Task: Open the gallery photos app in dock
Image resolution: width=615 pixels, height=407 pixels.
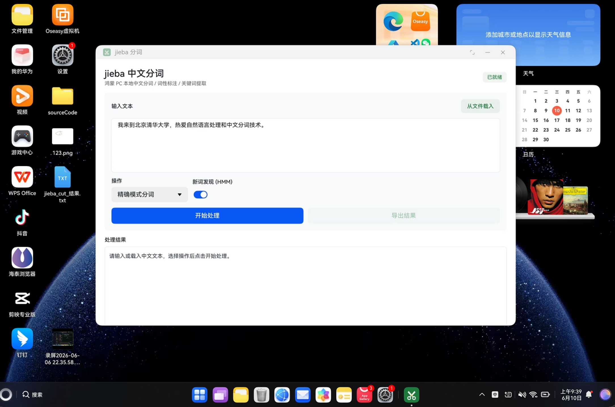Action: click(x=323, y=395)
